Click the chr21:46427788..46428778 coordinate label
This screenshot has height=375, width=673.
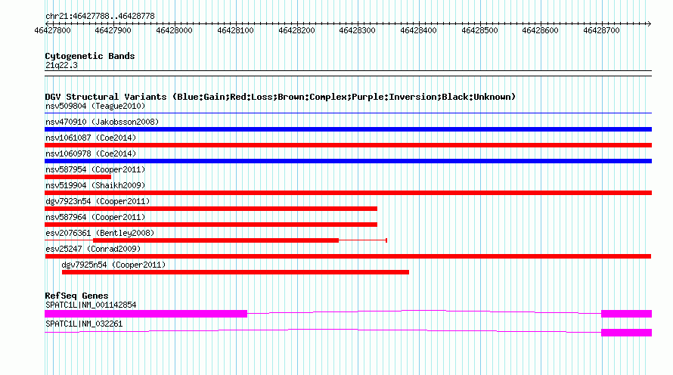click(100, 16)
